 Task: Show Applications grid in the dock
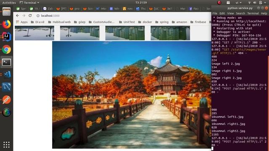7,145
